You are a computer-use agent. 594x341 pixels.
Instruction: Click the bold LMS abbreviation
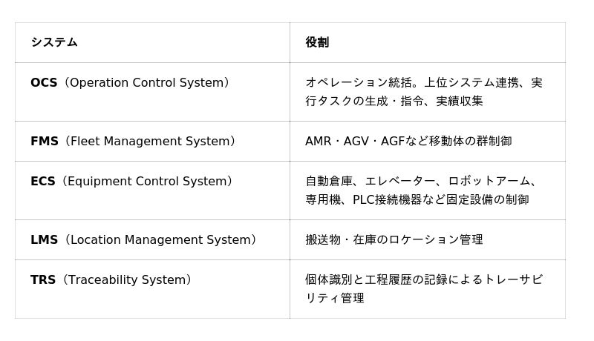[45, 239]
